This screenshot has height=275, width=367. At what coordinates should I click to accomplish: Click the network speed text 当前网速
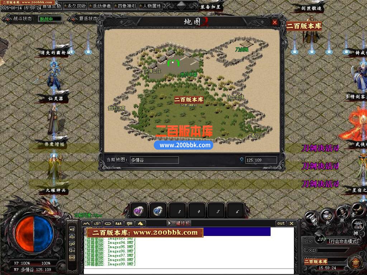(88, 215)
